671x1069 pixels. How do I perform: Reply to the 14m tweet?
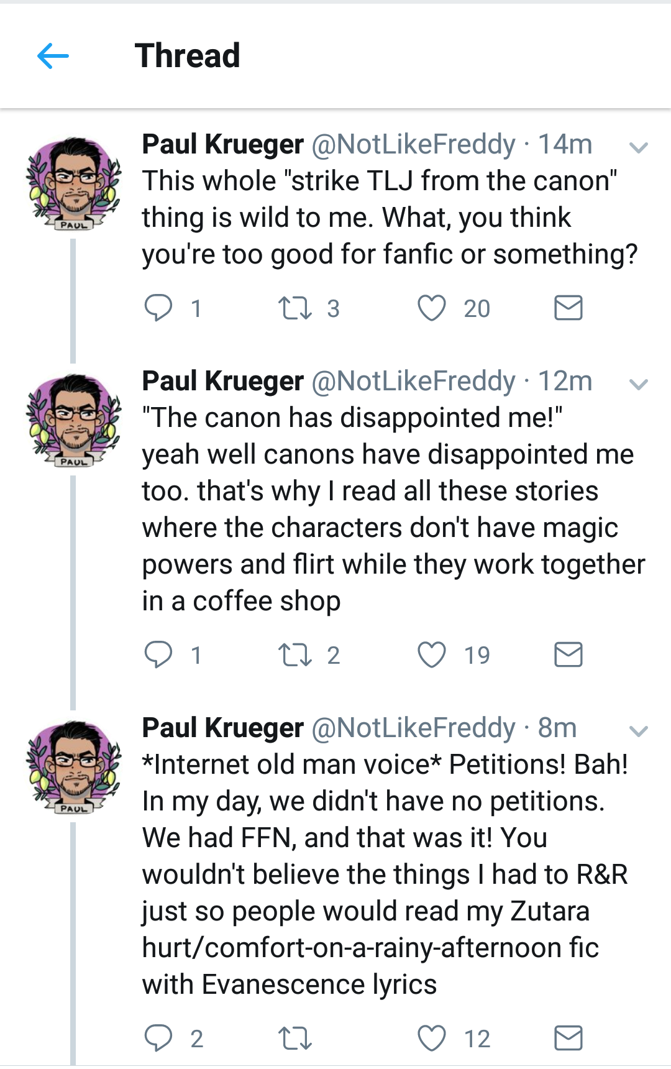click(158, 308)
